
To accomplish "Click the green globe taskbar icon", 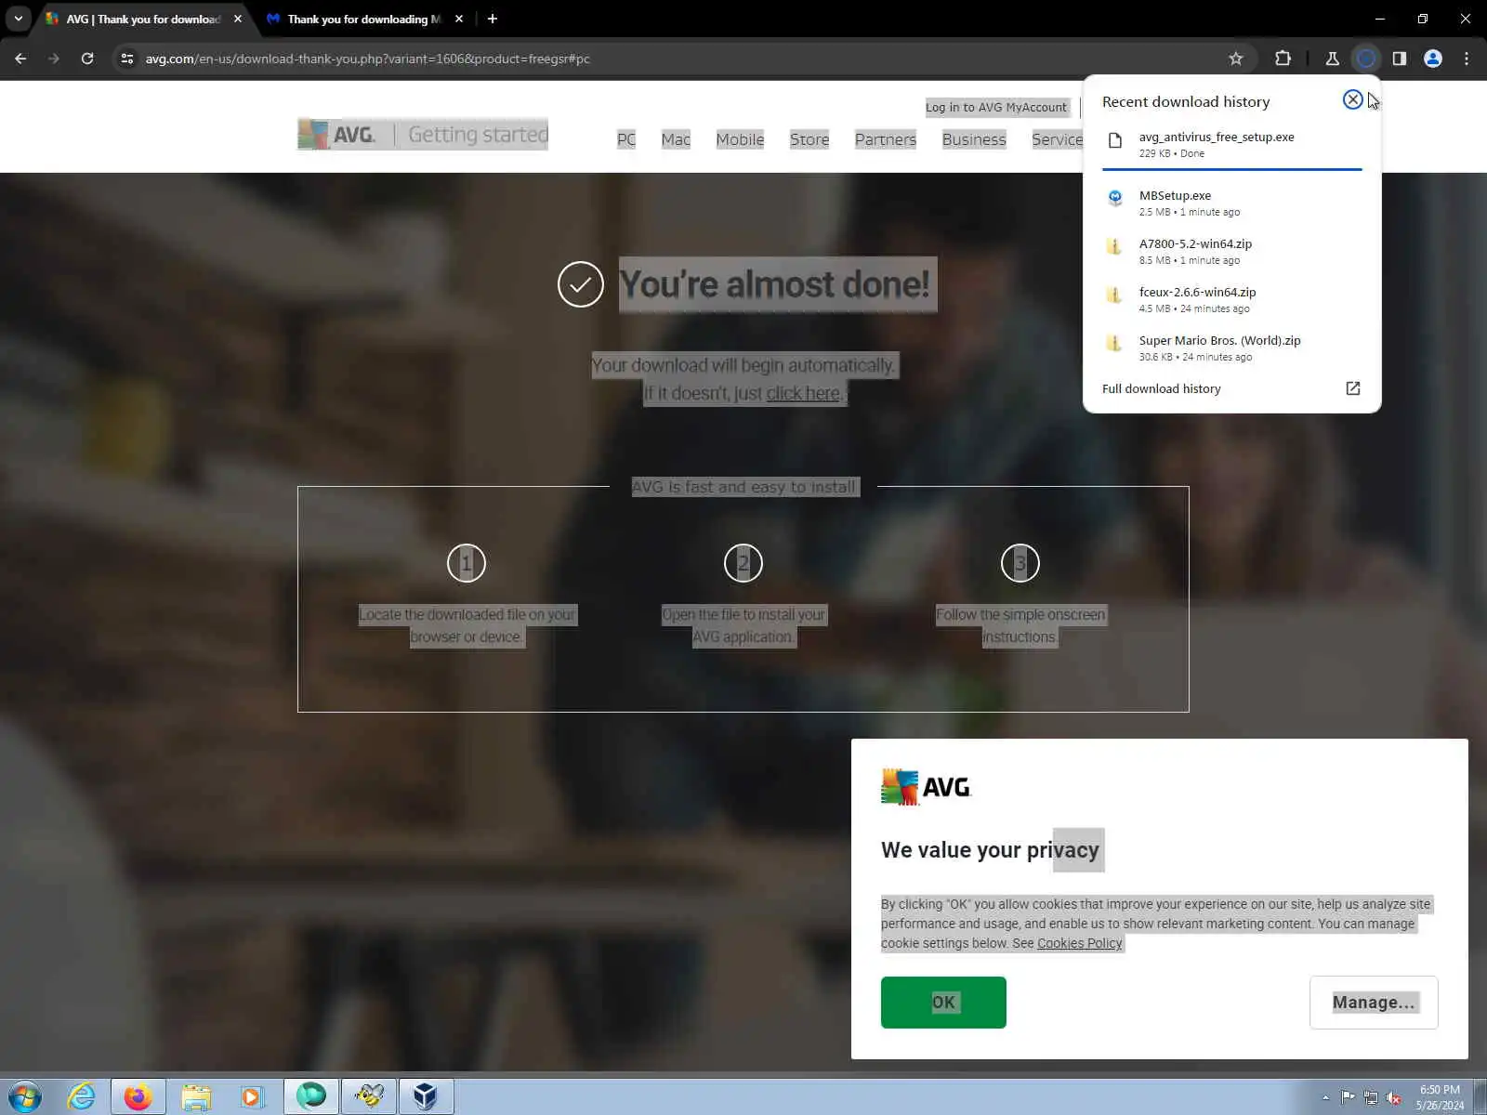I will click(x=310, y=1096).
